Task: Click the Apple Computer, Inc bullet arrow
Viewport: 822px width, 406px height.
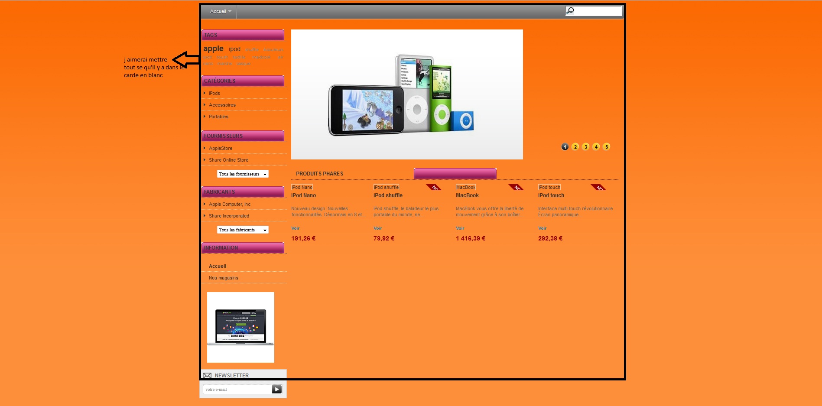Action: (205, 204)
